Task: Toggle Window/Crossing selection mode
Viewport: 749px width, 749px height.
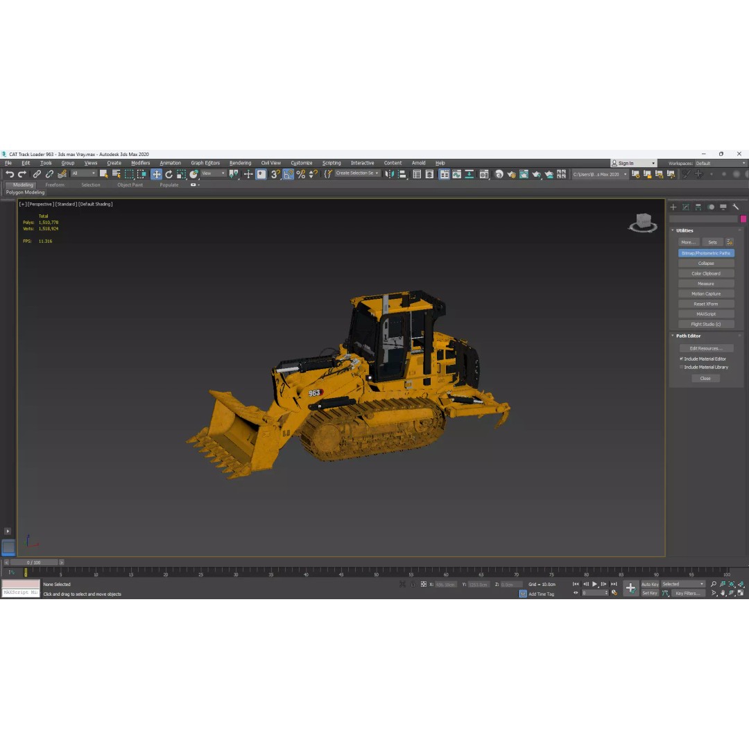Action: (x=141, y=174)
